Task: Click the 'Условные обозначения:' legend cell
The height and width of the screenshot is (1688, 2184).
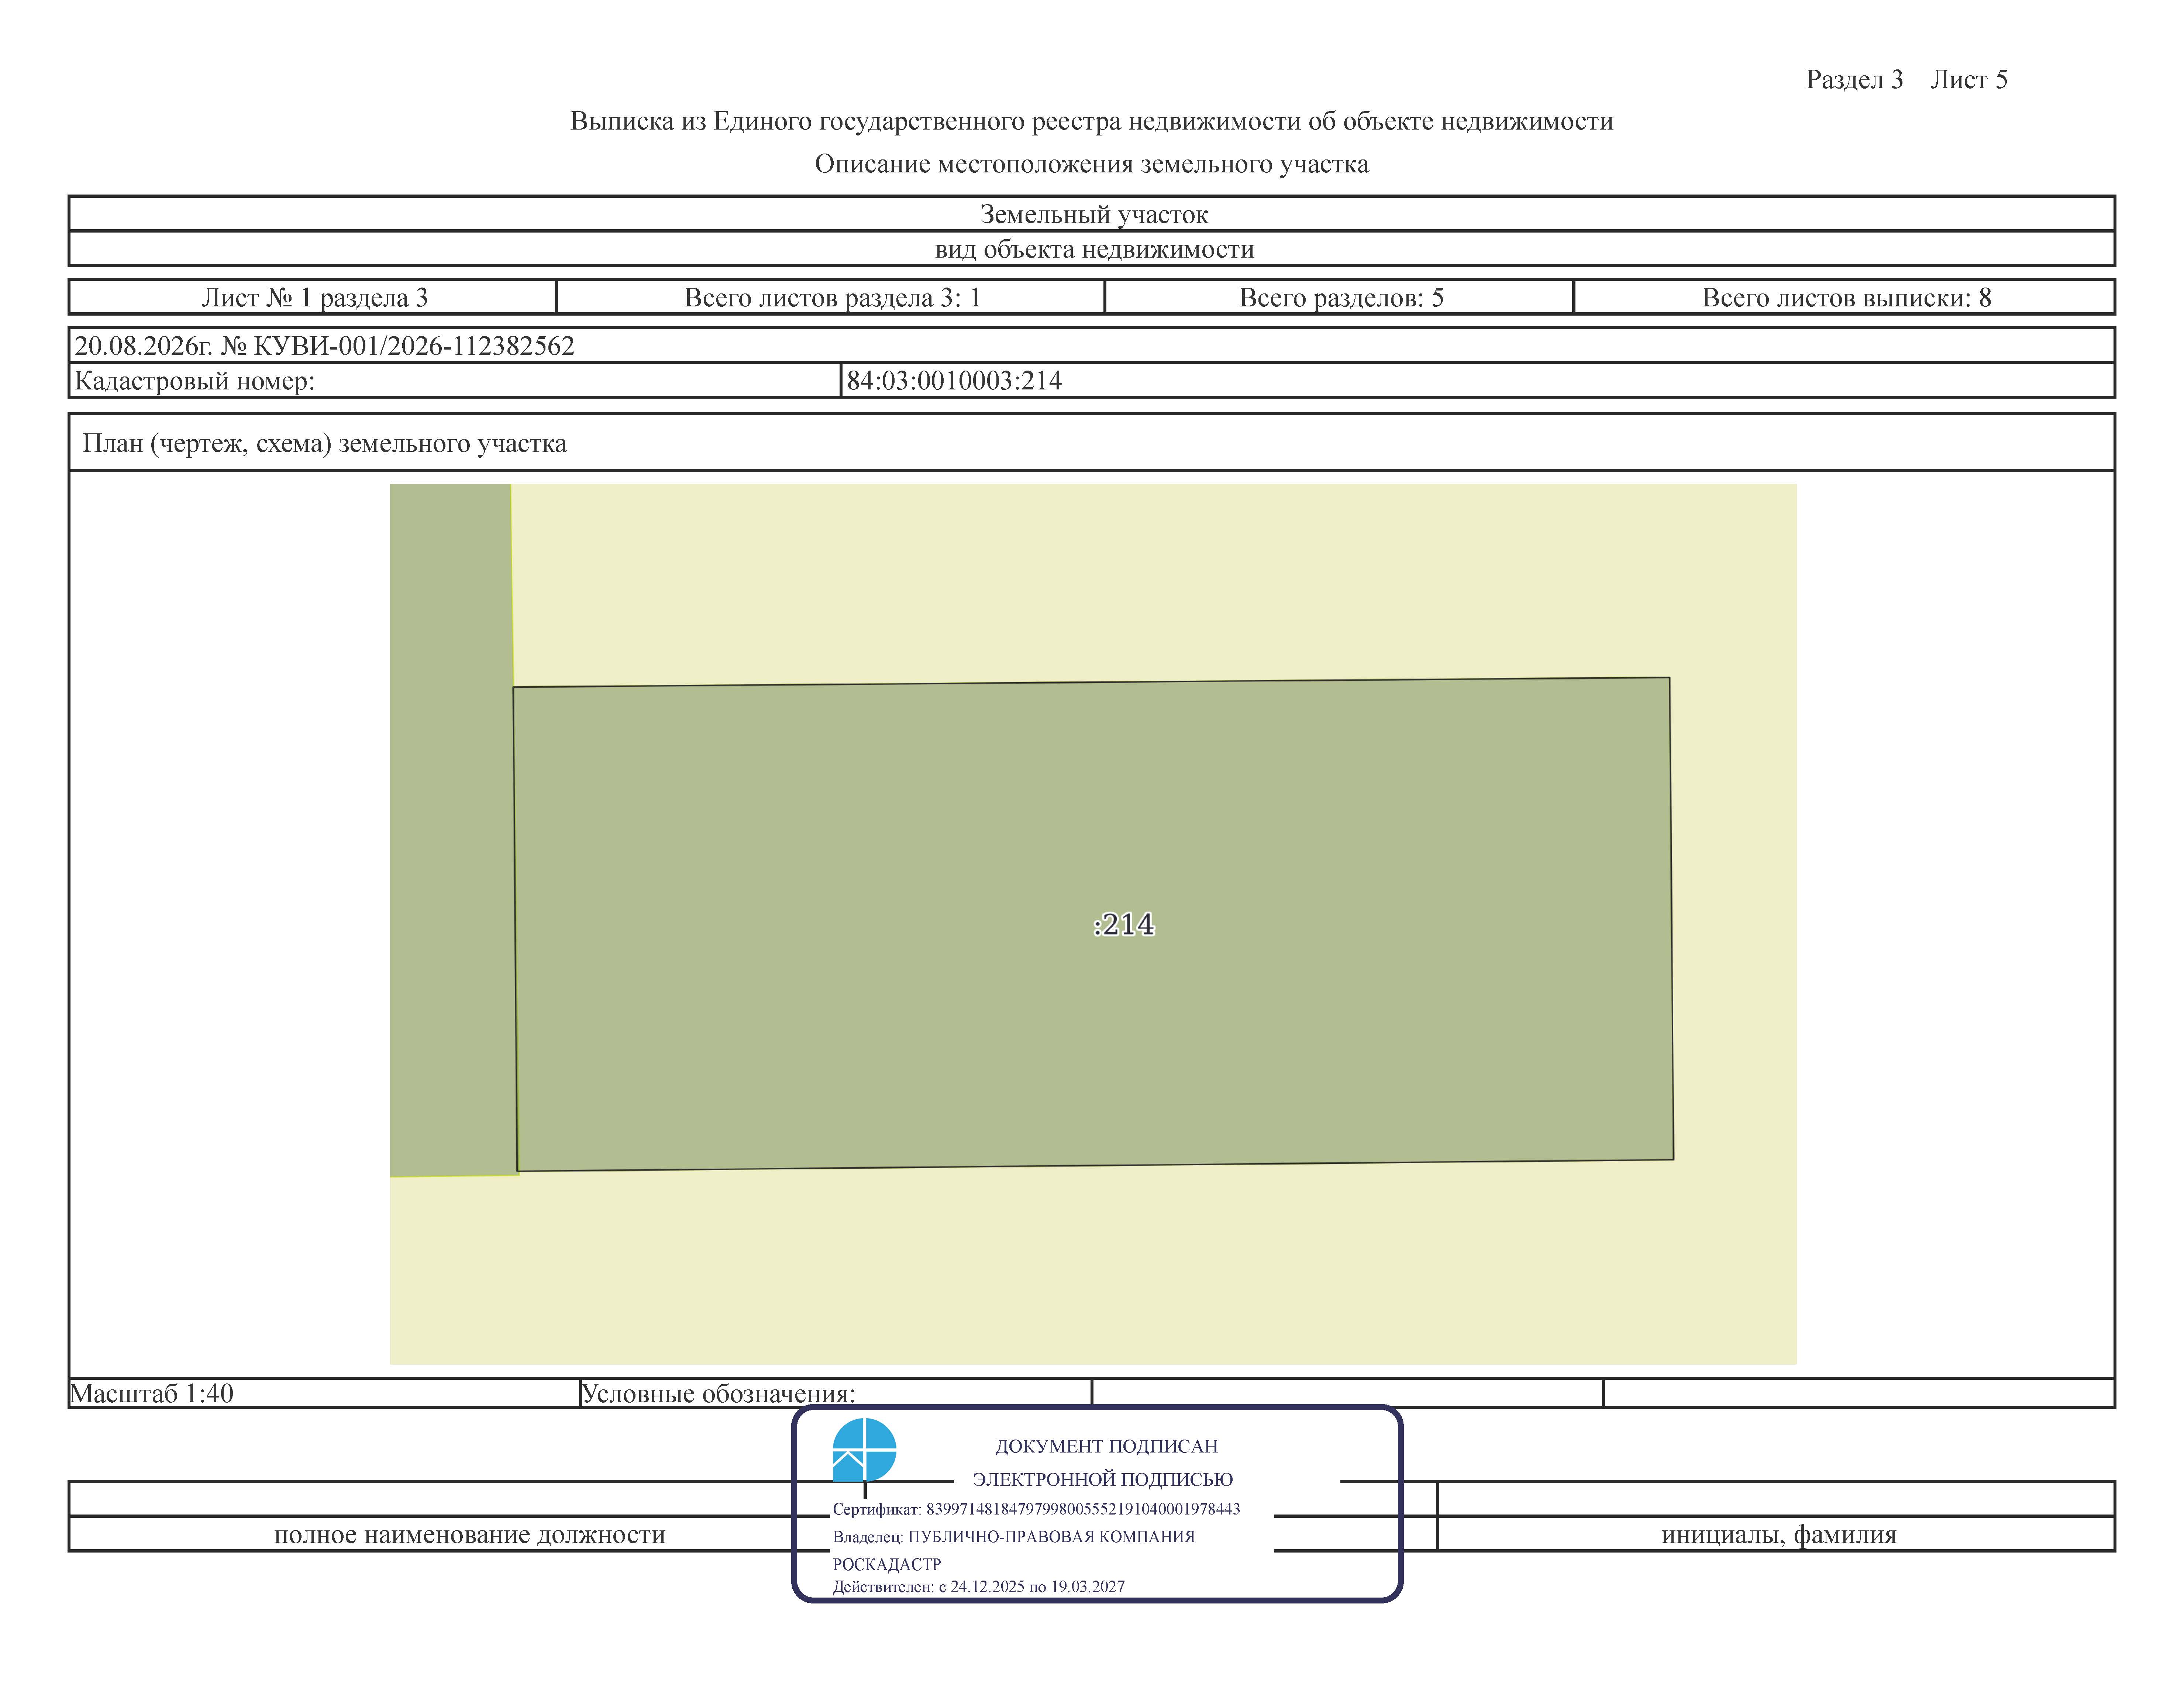Action: coord(836,1393)
